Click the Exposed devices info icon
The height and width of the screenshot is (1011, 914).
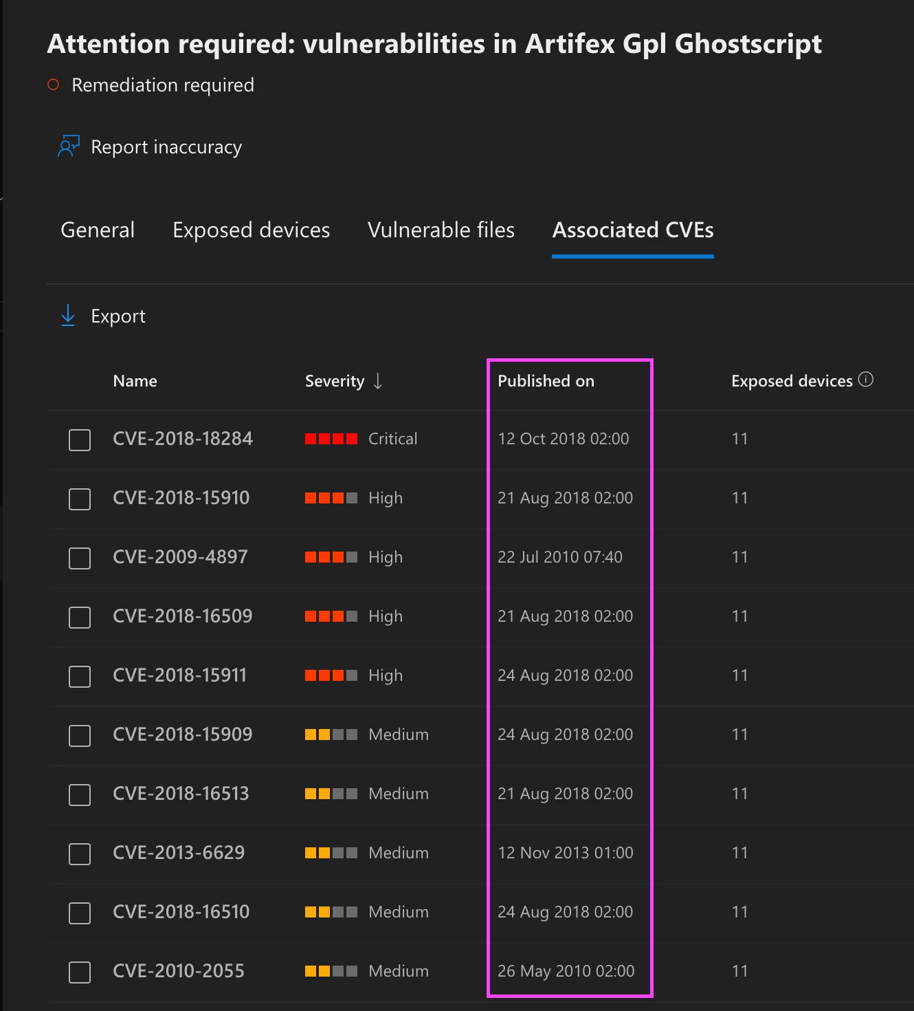click(866, 380)
